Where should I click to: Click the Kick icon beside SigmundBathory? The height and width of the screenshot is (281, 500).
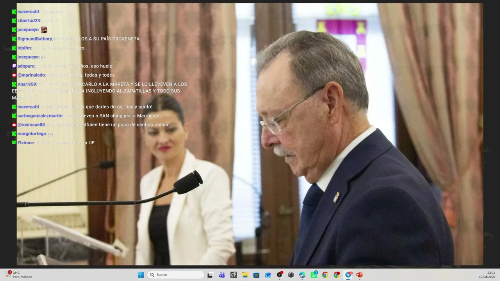point(14,39)
